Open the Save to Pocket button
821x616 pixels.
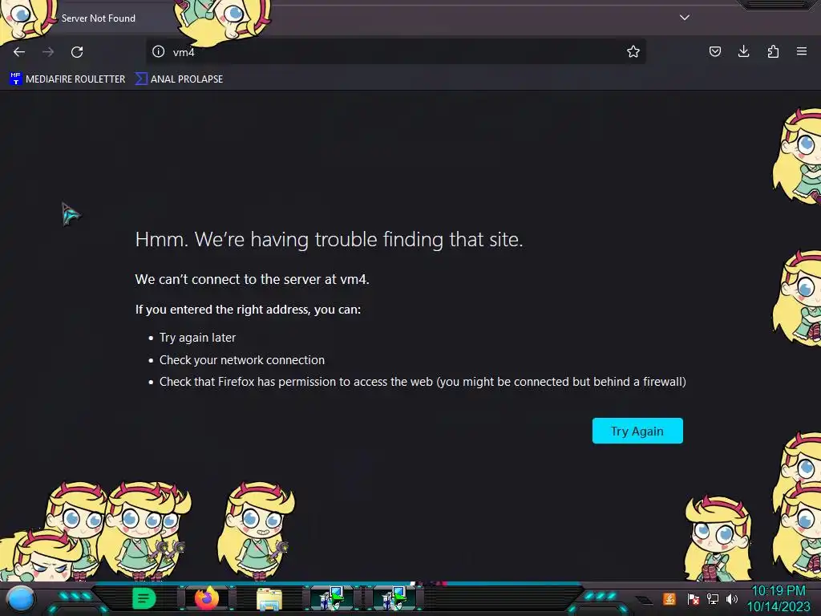pyautogui.click(x=714, y=51)
